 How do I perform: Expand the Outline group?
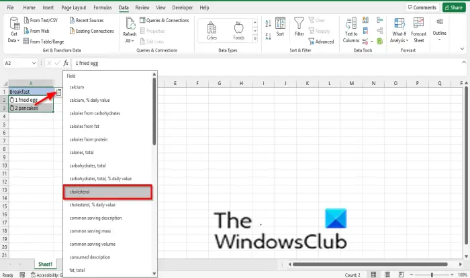(439, 29)
